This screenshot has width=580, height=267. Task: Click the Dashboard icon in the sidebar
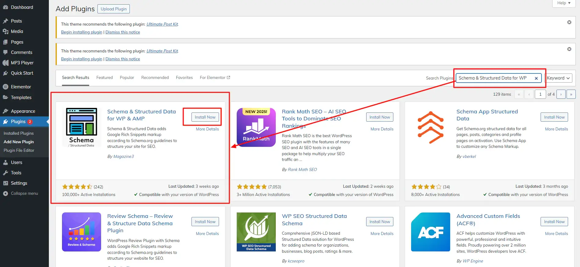5,7
